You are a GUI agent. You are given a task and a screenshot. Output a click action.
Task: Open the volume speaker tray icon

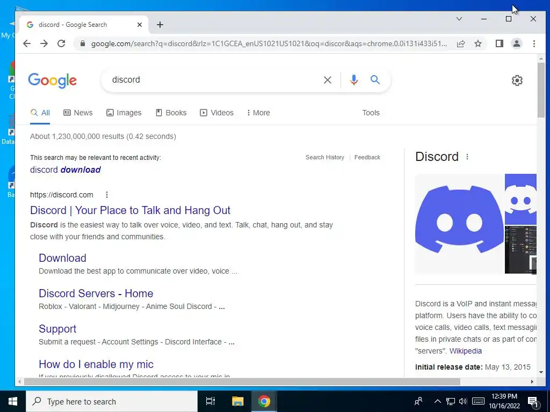463,401
